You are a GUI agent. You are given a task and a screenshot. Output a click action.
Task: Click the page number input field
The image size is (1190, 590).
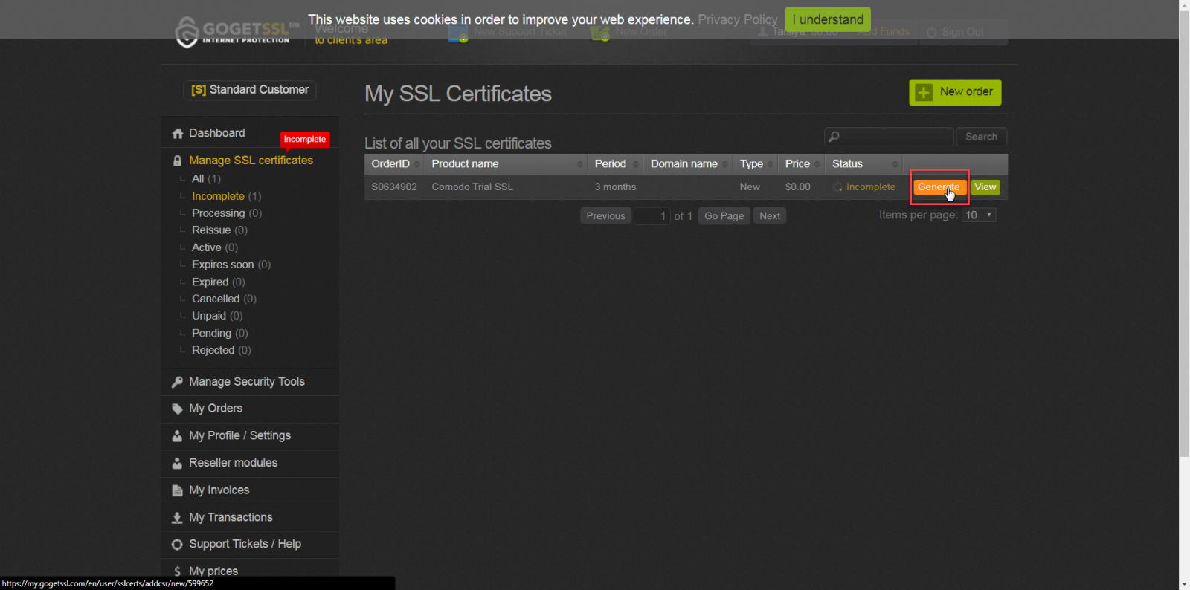coord(652,216)
